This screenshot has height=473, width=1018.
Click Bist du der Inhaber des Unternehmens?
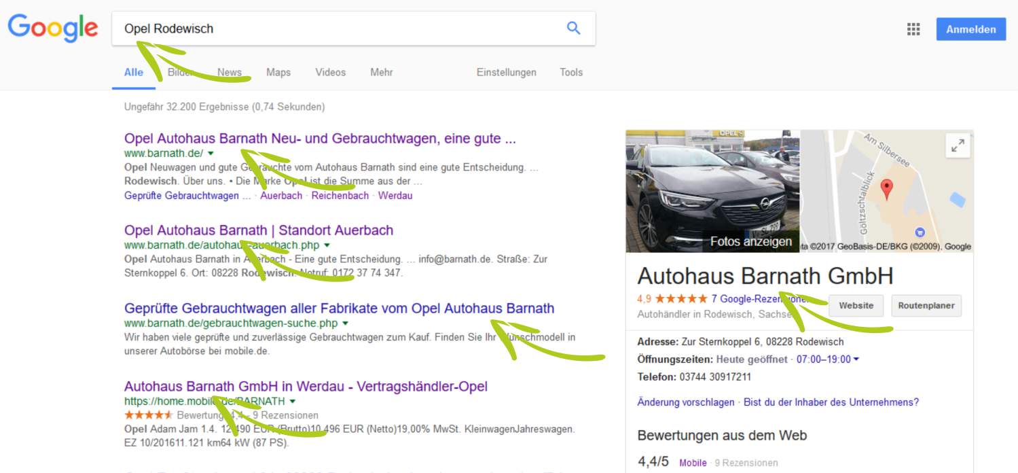[x=831, y=402]
